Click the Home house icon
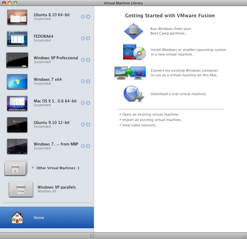Viewport: 247px width, 239px height. tap(17, 218)
